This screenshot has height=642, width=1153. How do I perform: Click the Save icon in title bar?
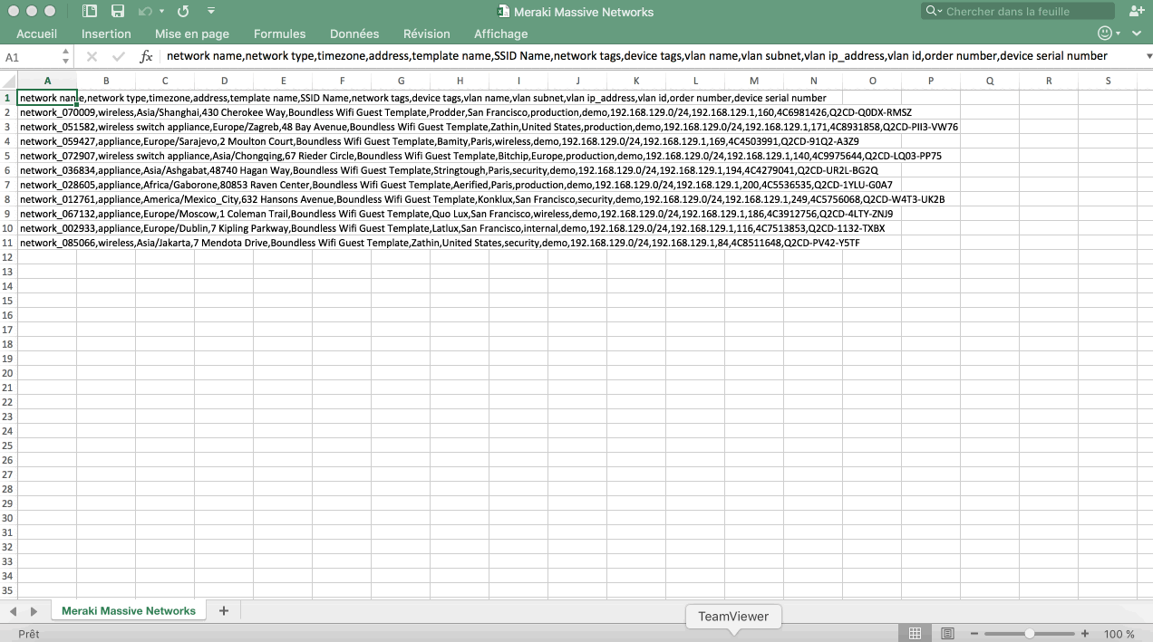click(x=118, y=12)
